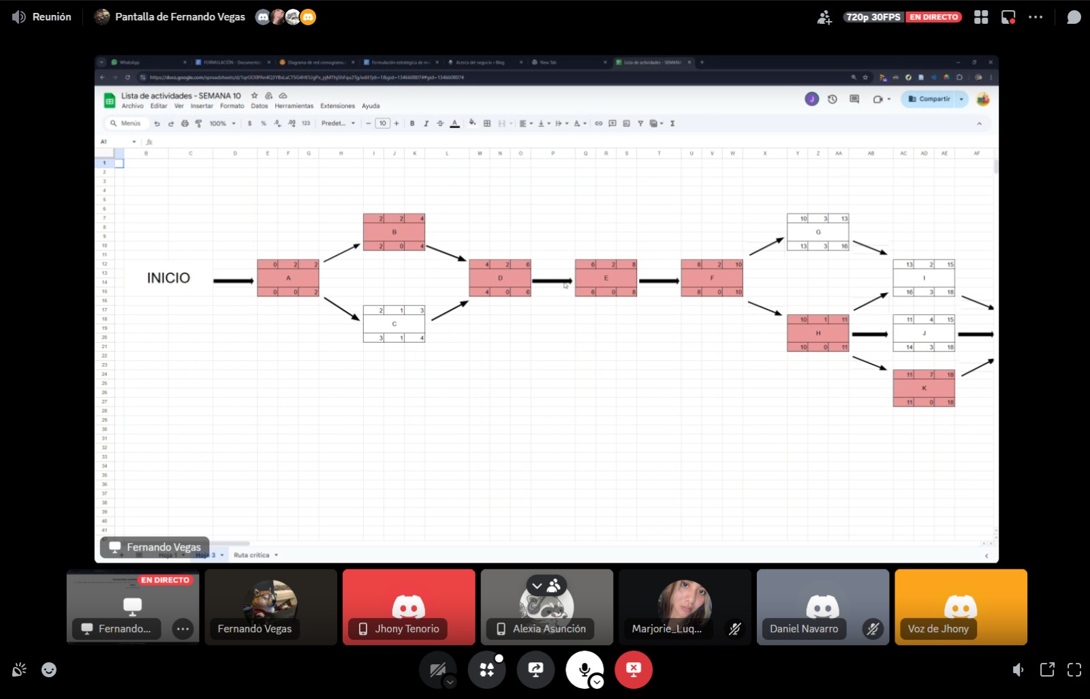Open stream tile's three-dot options menu

[x=183, y=629]
